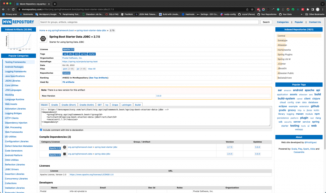
Task: Open the Your Gists GitHub bookmark
Action: [x=285, y=14]
